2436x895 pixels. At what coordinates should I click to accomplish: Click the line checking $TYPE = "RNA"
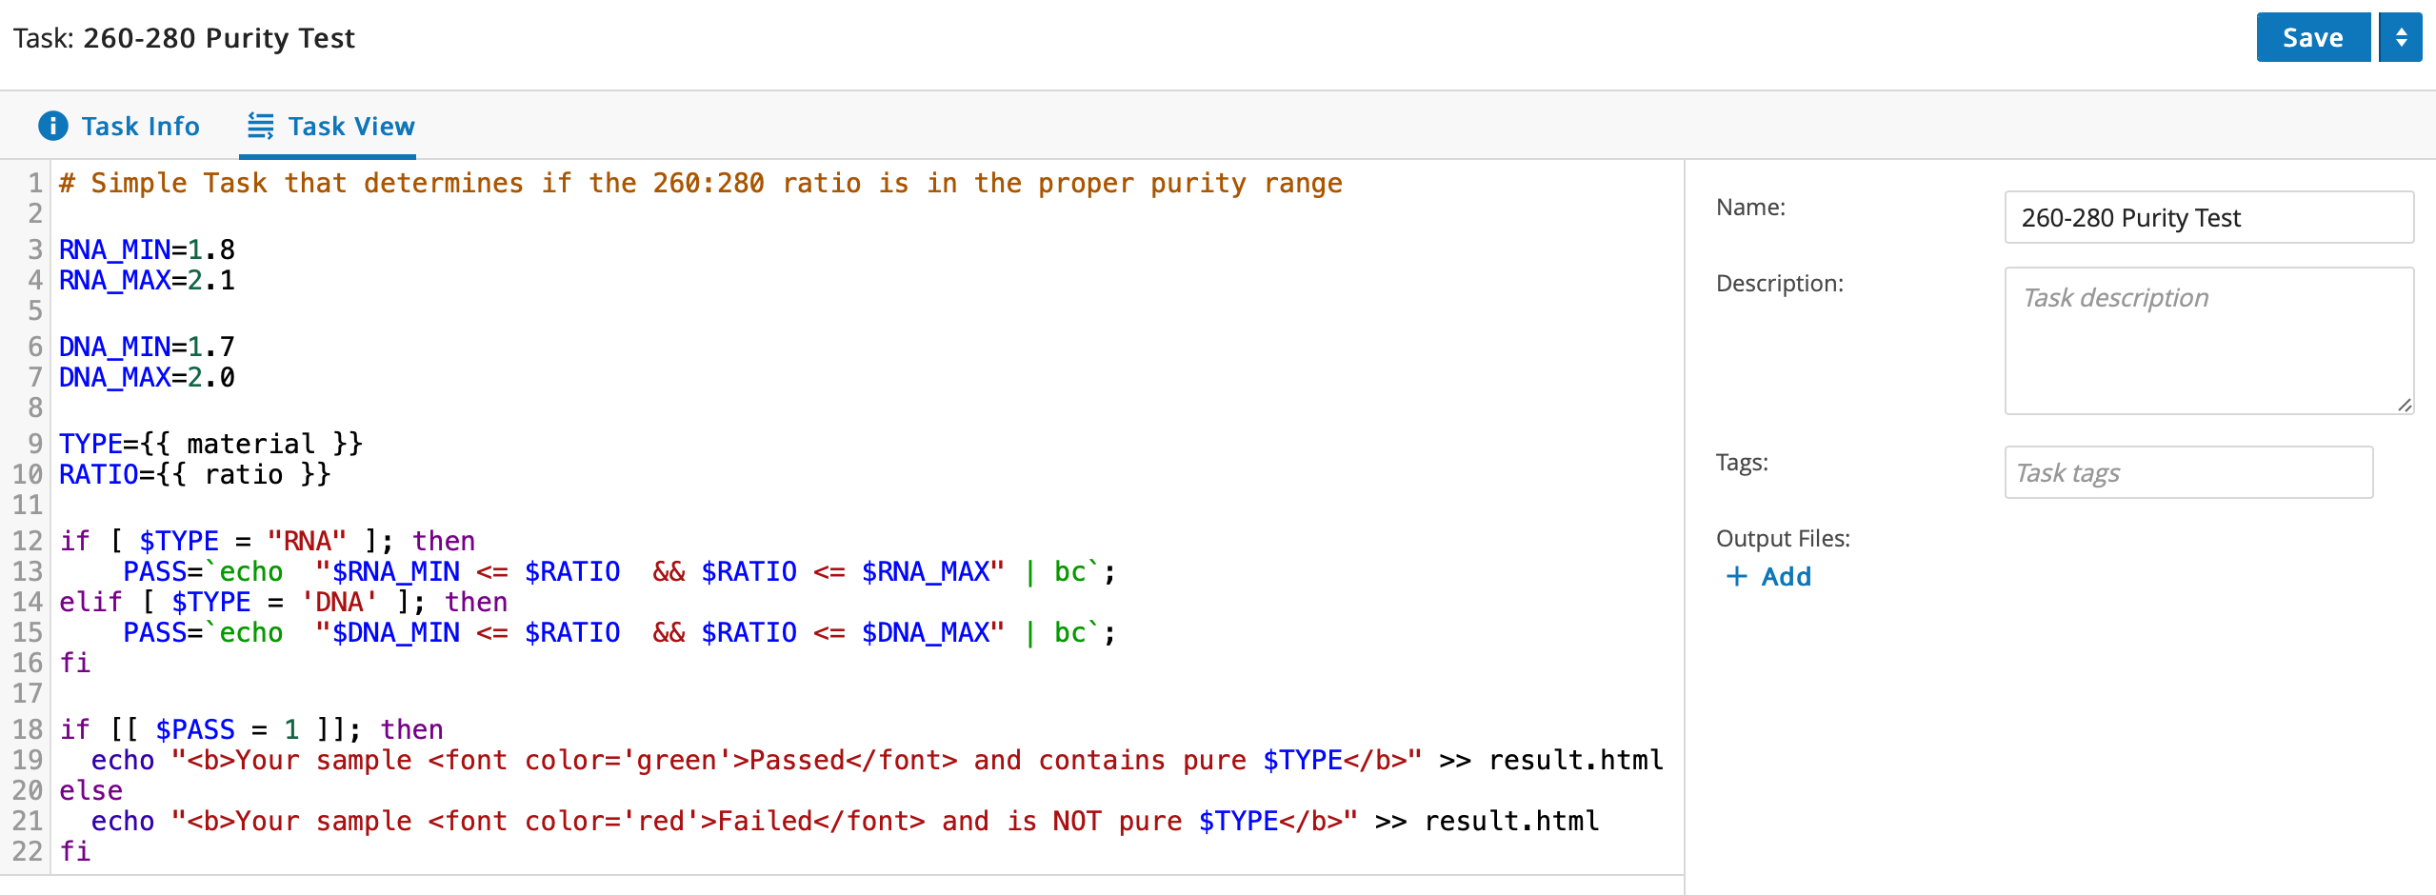267,541
